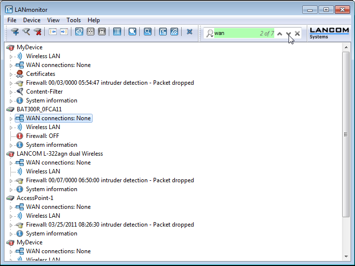
Task: Click the lock icon in the toolbar
Action: click(x=102, y=32)
